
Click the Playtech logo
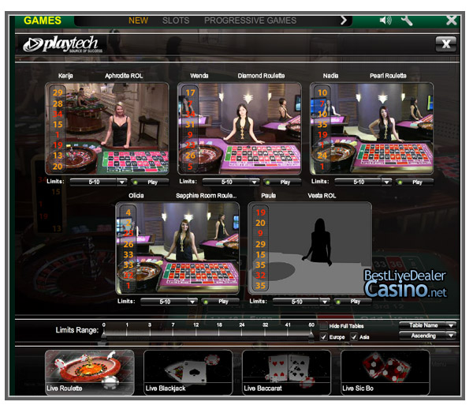[62, 44]
